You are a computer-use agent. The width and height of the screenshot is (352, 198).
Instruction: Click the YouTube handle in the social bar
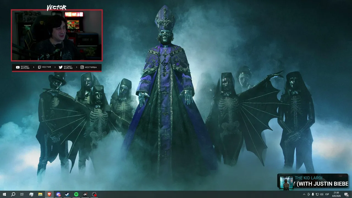[x=25, y=67]
